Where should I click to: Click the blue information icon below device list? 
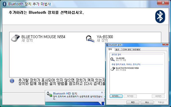point(12,81)
